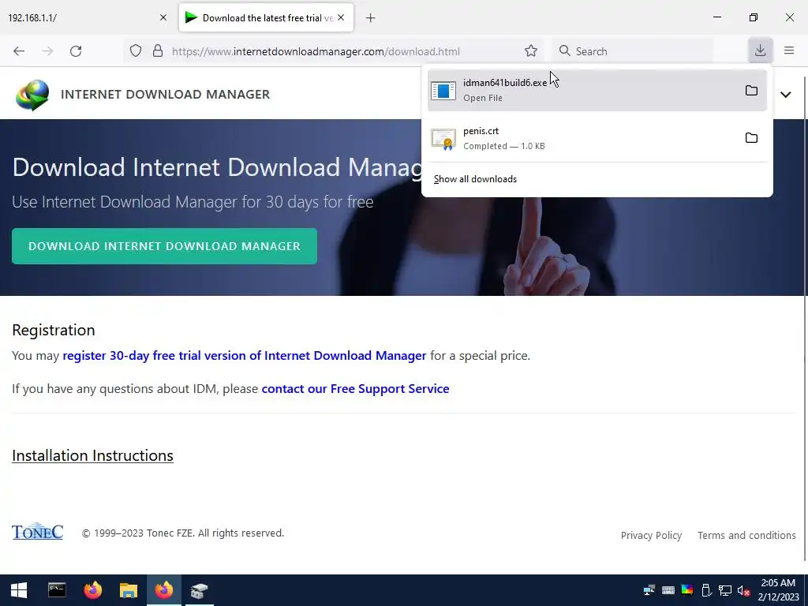This screenshot has height=606, width=808.
Task: Open the installer box taskbar app
Action: pos(199,590)
